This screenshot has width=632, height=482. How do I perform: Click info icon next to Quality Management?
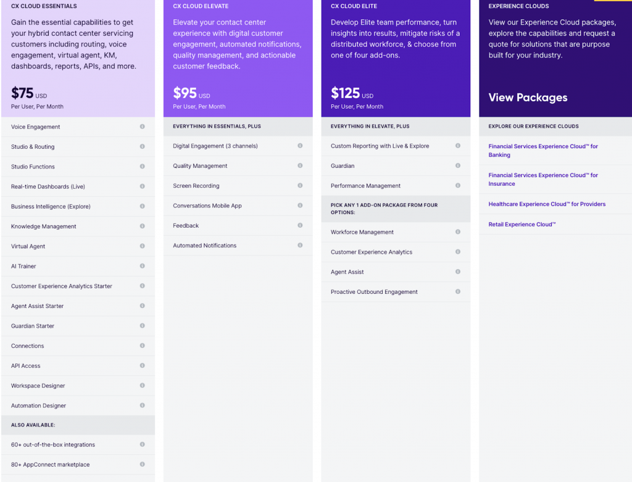[300, 165]
